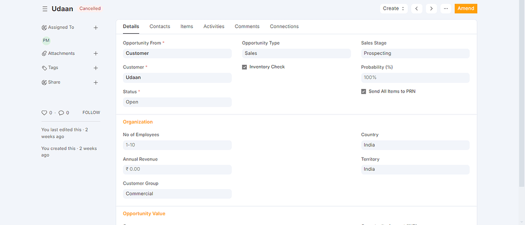Switch to the Items tab
This screenshot has height=225, width=525.
click(x=187, y=27)
